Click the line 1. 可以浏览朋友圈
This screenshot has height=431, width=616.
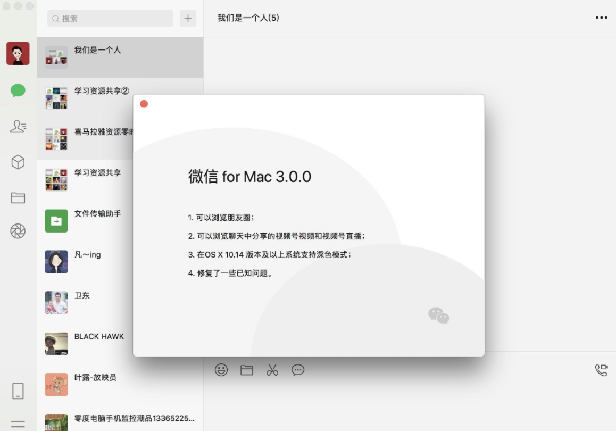tap(221, 217)
